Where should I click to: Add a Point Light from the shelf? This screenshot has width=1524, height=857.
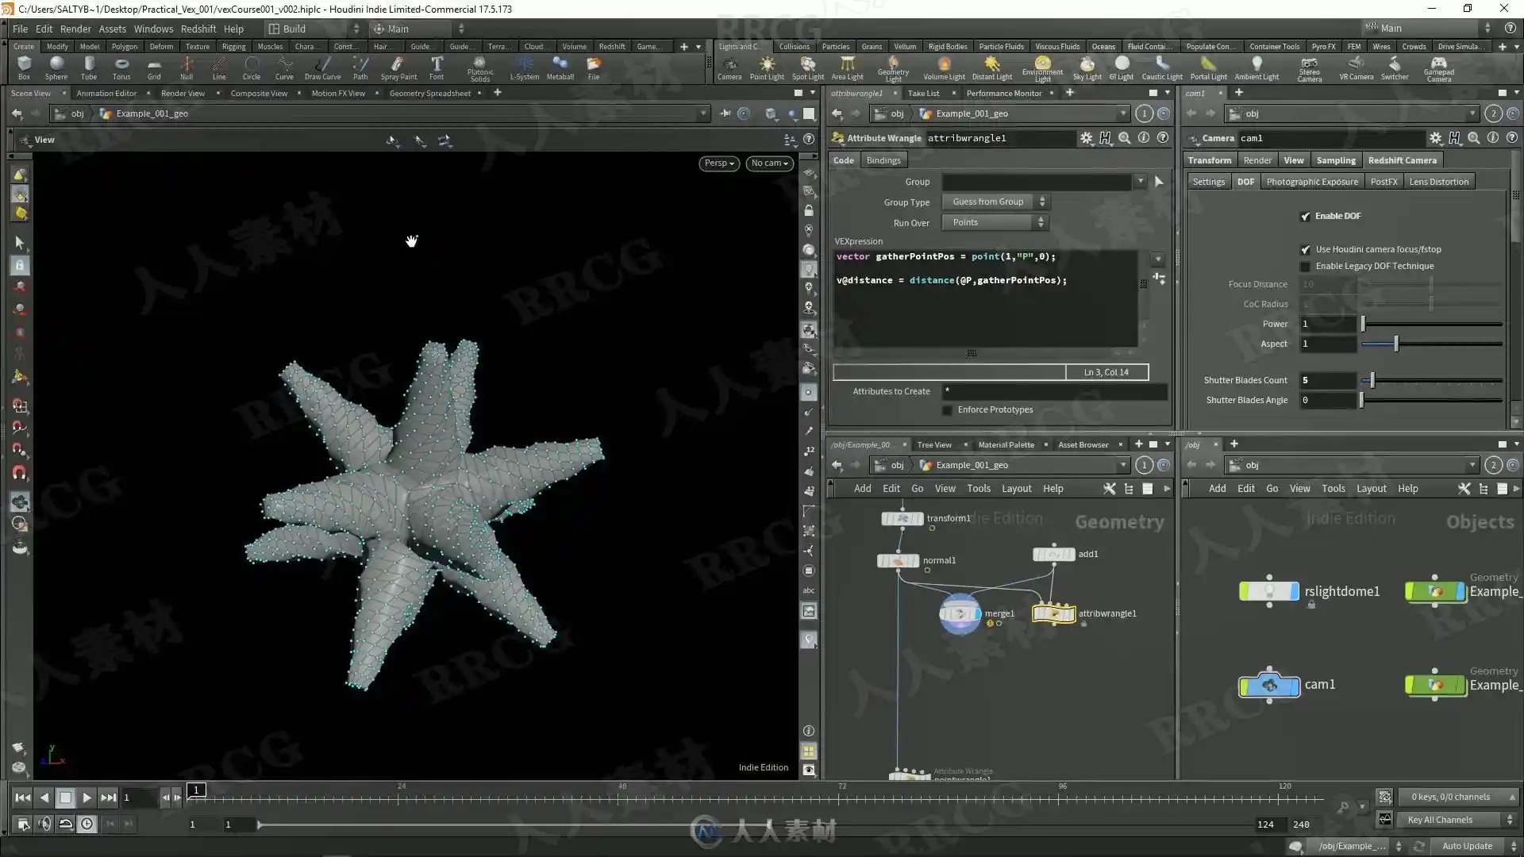767,68
